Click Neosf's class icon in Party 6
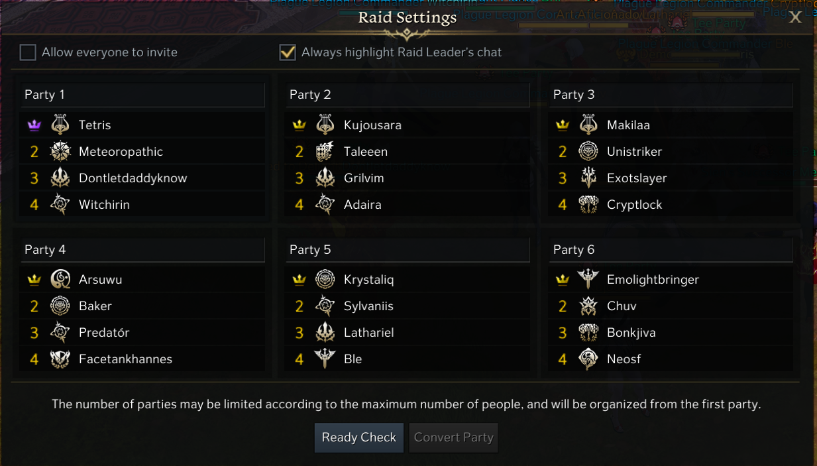Screen dimensions: 817x466 [588, 359]
